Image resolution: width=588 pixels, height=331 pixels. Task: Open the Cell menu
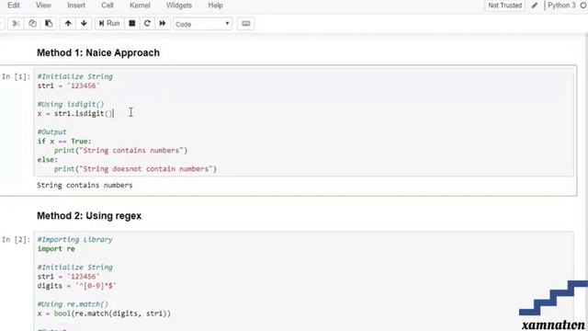[x=107, y=6]
